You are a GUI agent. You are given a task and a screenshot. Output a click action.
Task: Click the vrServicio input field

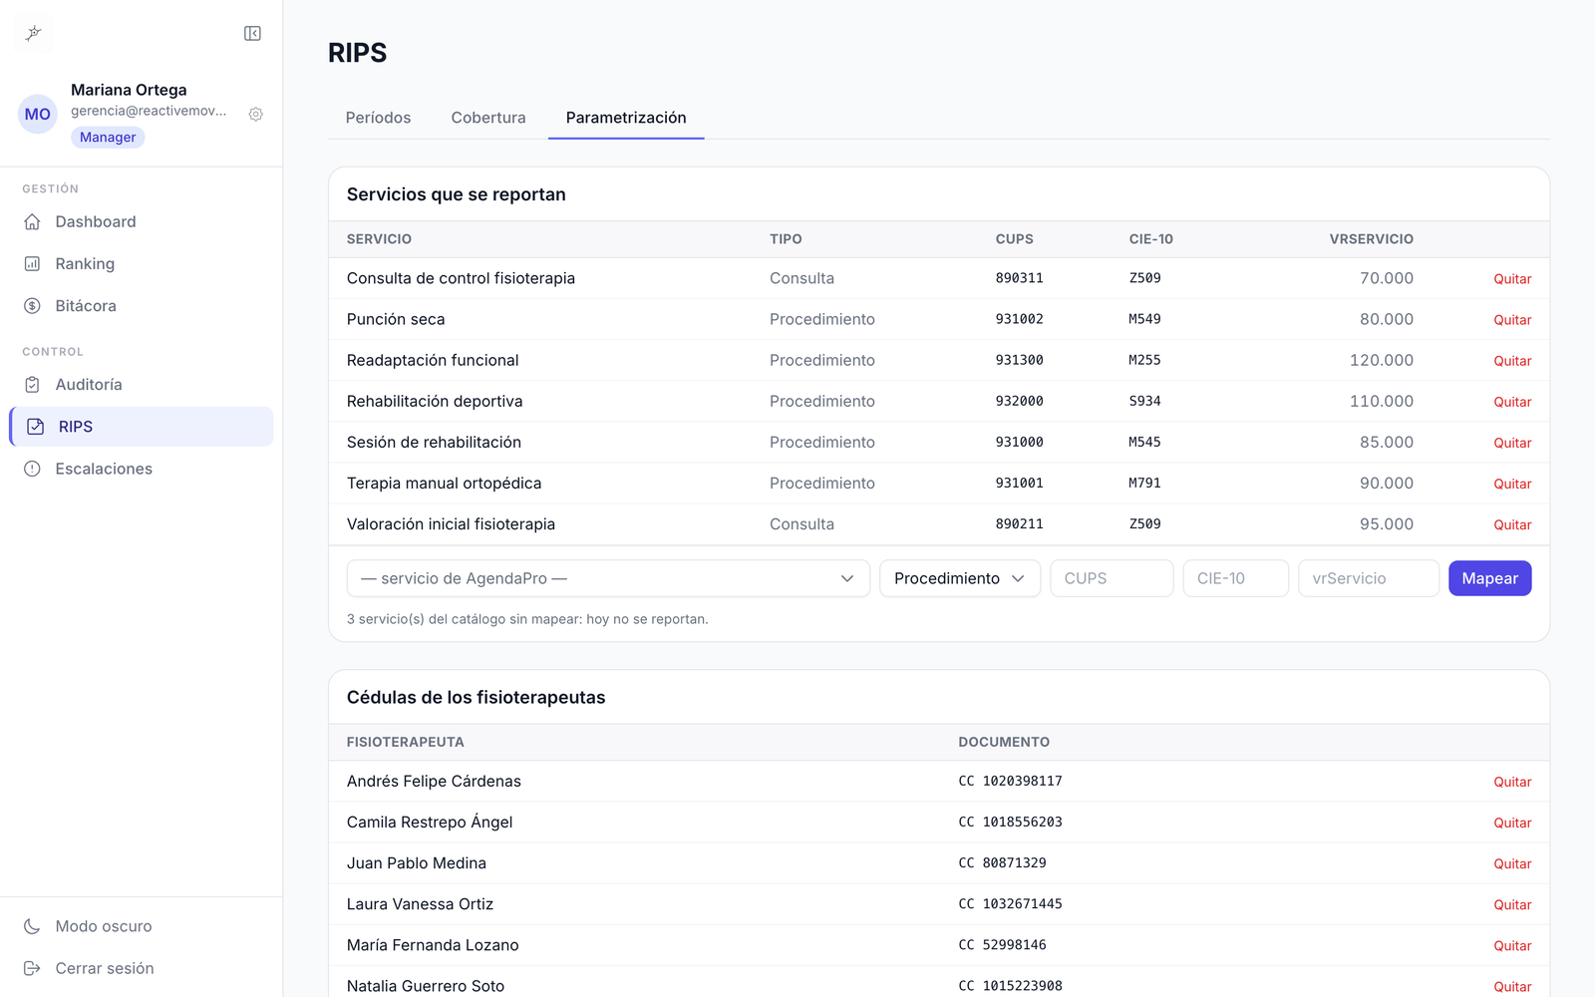1369,578
